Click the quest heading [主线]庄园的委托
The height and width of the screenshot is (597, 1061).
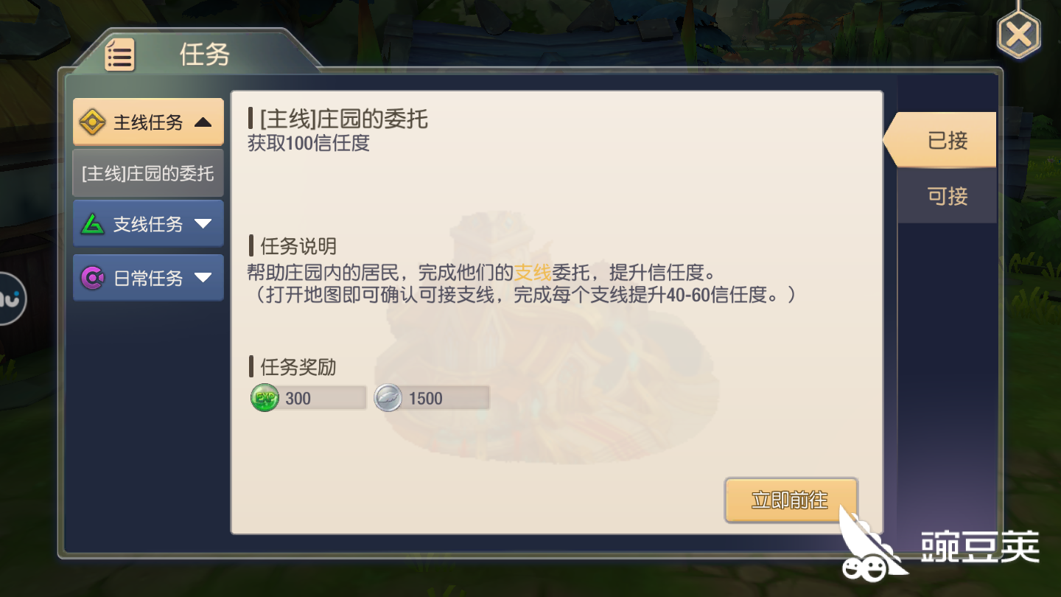click(343, 119)
